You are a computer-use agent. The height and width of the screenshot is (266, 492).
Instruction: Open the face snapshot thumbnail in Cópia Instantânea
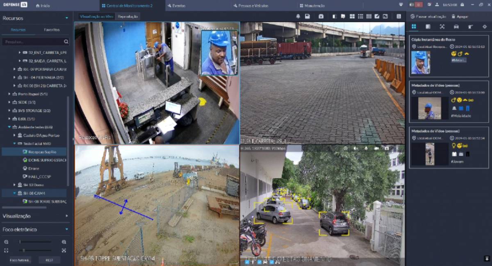(420, 63)
